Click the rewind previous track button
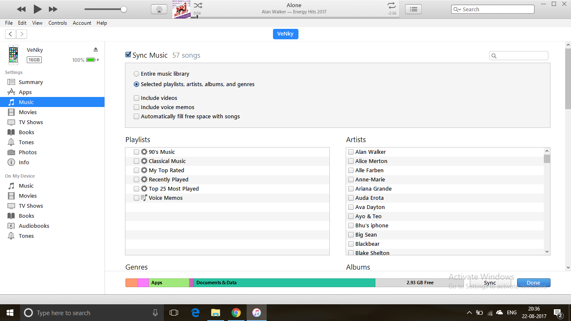The image size is (571, 321). click(x=21, y=9)
